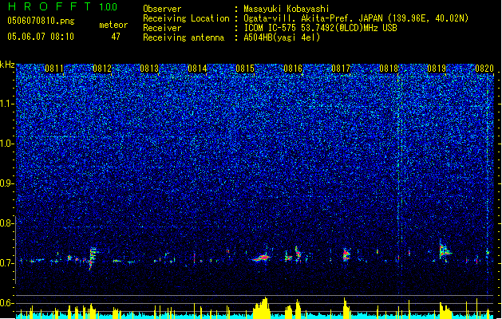Click the 0817 time marker
The height and width of the screenshot is (319, 502).
click(x=341, y=69)
